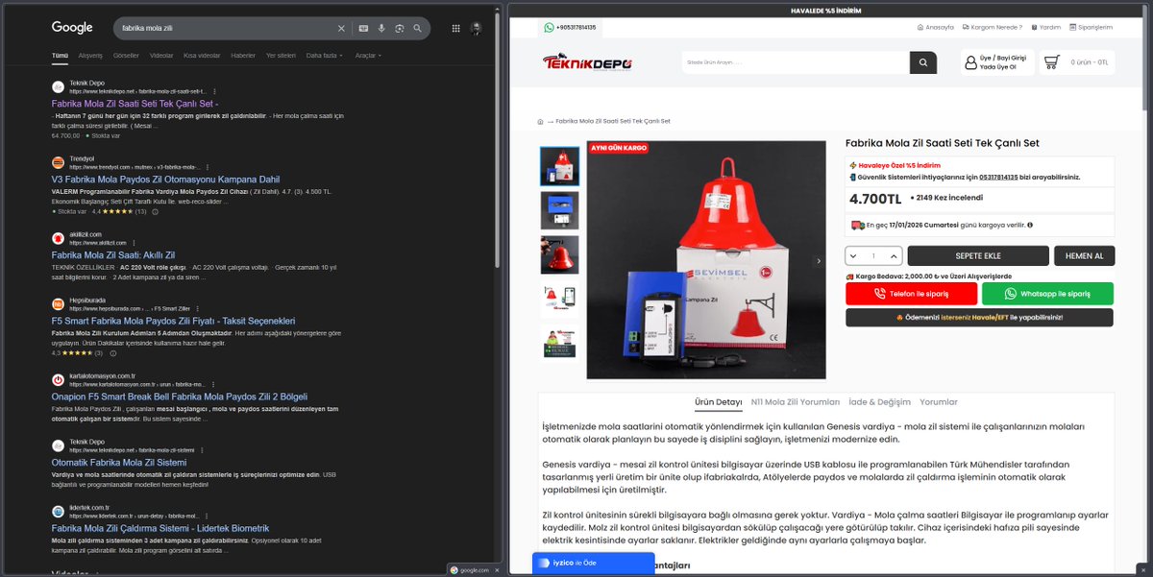Viewport: 1153px width, 577px height.
Task: Click the magnifier search icon in Google search bar
Action: tap(417, 29)
